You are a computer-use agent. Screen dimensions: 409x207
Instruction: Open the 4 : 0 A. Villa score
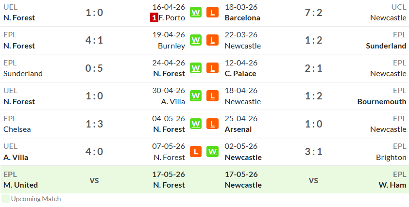point(94,152)
